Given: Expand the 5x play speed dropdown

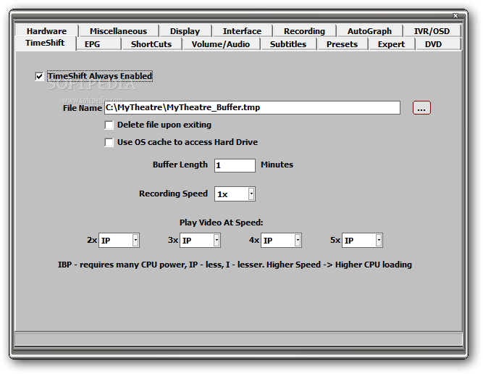Looking at the screenshot, I should (379, 240).
